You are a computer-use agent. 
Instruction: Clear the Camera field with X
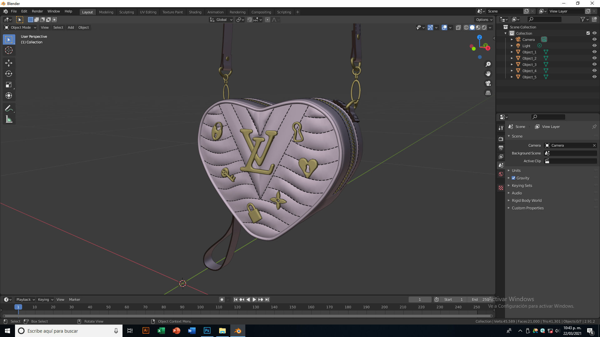click(x=594, y=145)
